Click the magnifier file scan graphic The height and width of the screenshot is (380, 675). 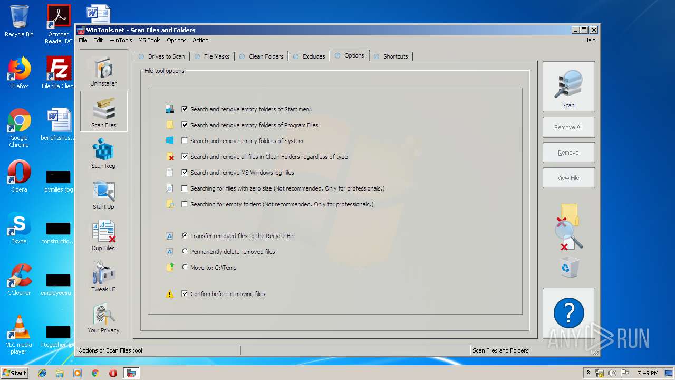point(568,227)
